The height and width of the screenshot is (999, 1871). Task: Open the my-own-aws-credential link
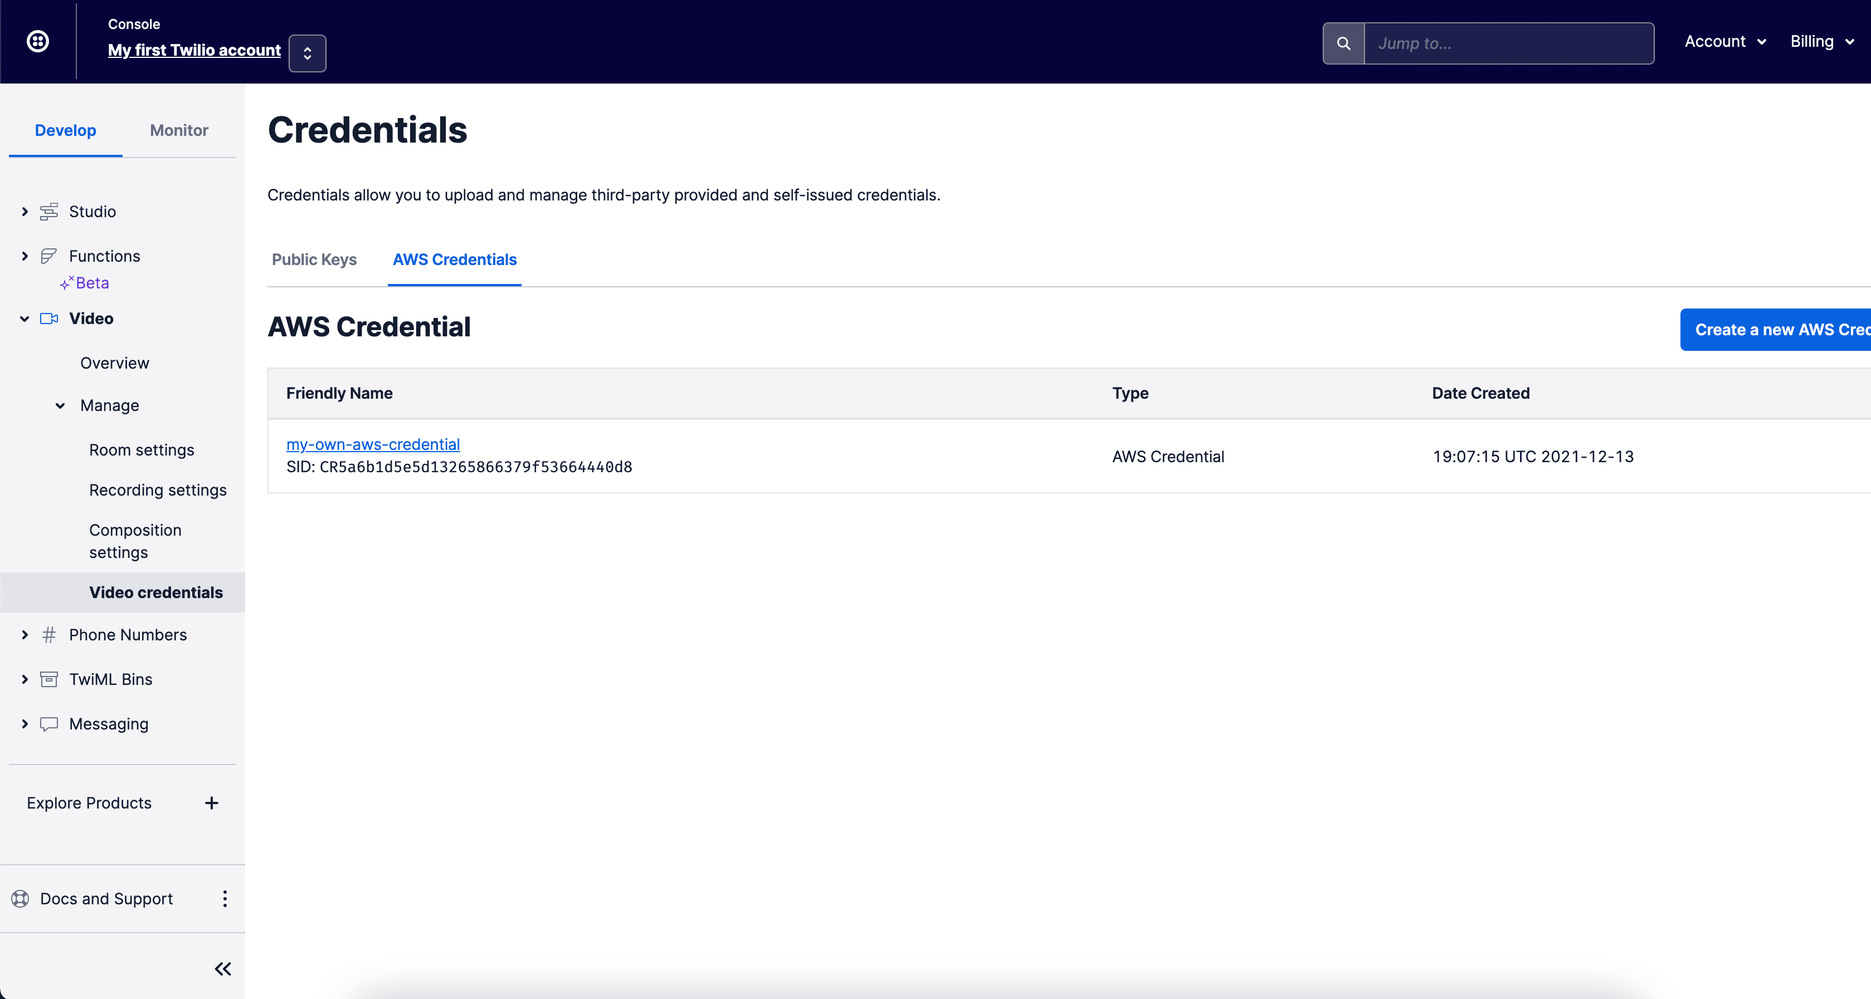pos(372,444)
